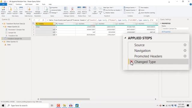
Task: Open the gear settings for Promoted Headers step
Action: point(185,56)
